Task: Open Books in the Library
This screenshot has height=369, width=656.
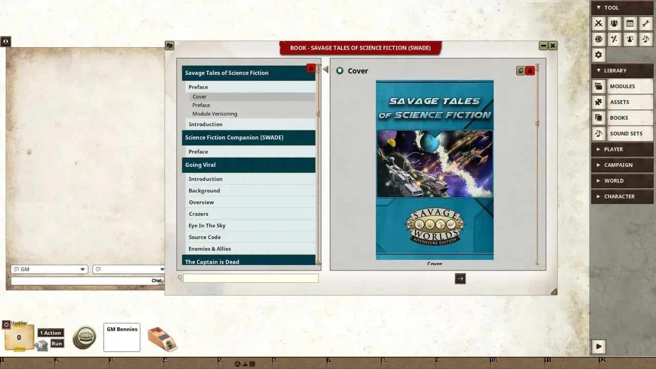Action: point(630,118)
